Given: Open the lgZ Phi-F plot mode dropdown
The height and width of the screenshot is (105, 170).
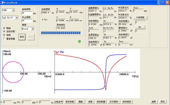Looking at the screenshot, I should pos(16,18).
